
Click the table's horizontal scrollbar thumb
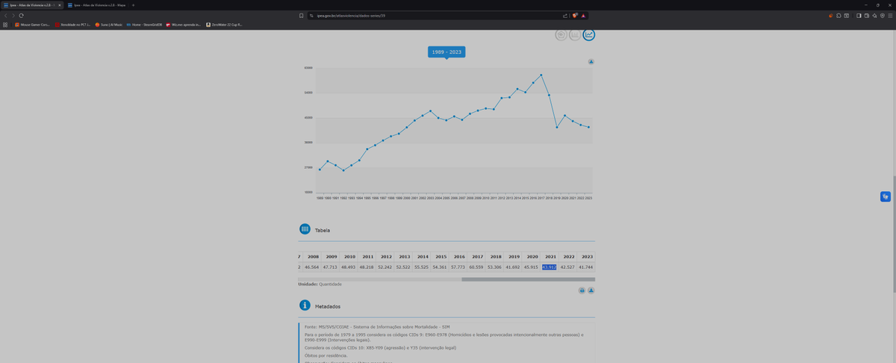528,279
